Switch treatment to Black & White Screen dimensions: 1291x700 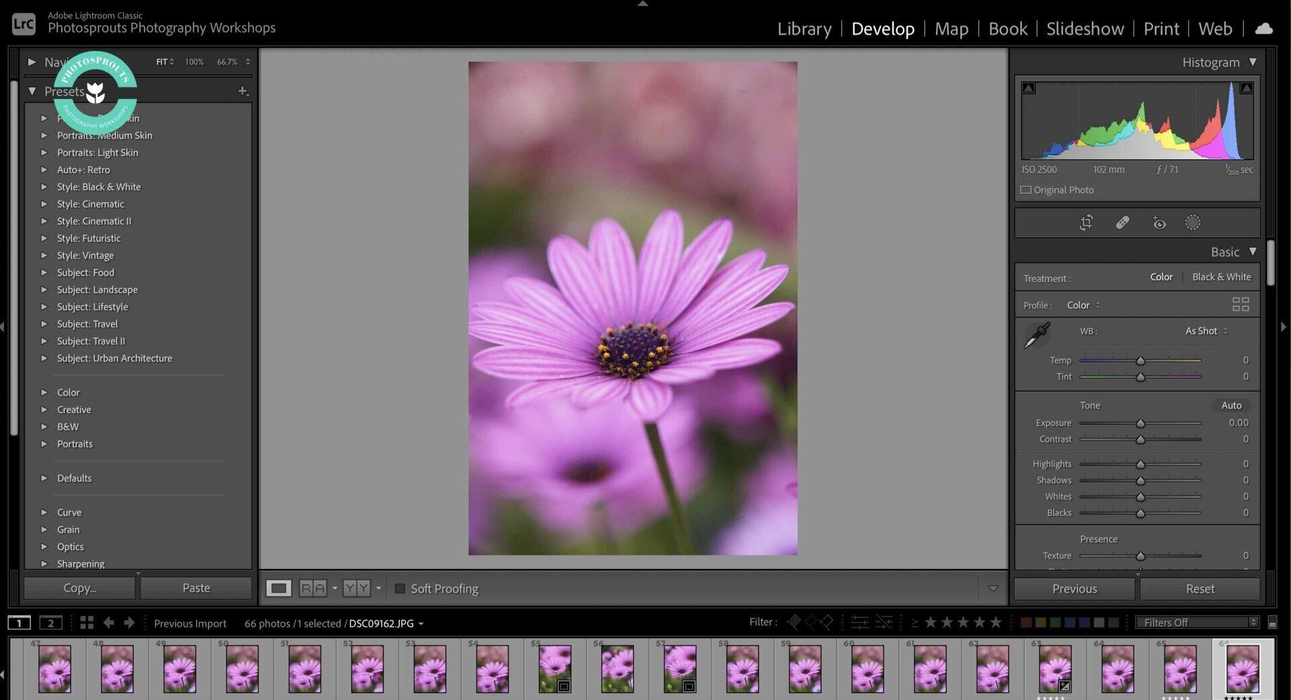[x=1221, y=277]
